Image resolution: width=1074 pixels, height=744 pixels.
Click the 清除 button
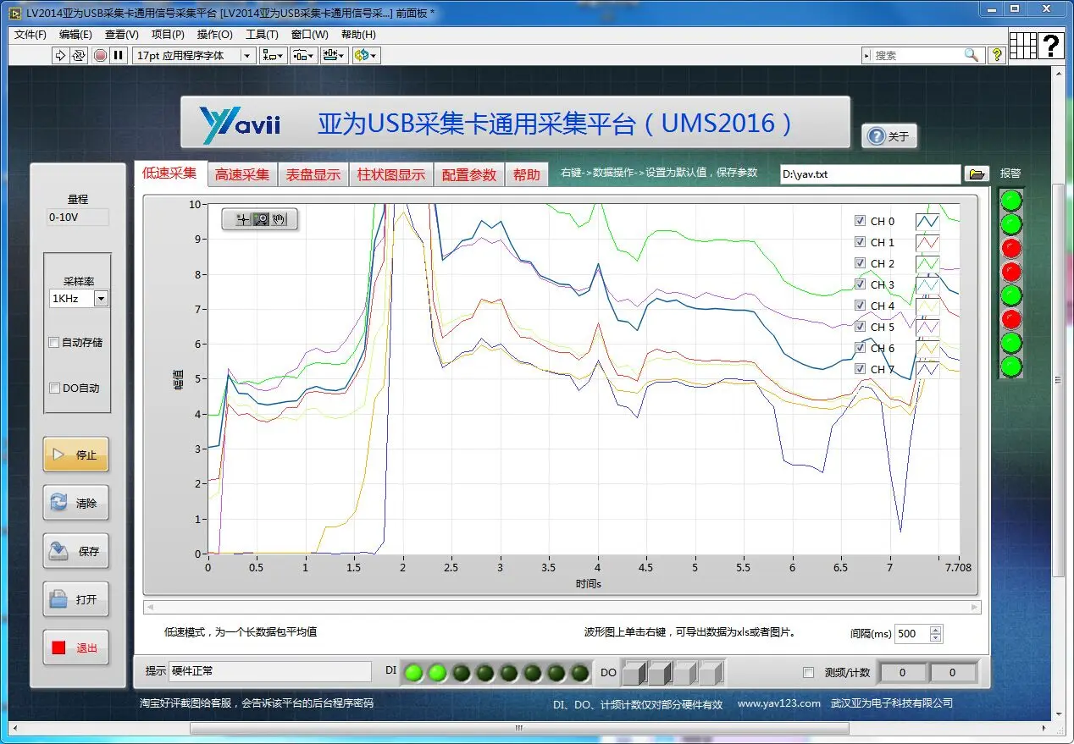pyautogui.click(x=76, y=503)
